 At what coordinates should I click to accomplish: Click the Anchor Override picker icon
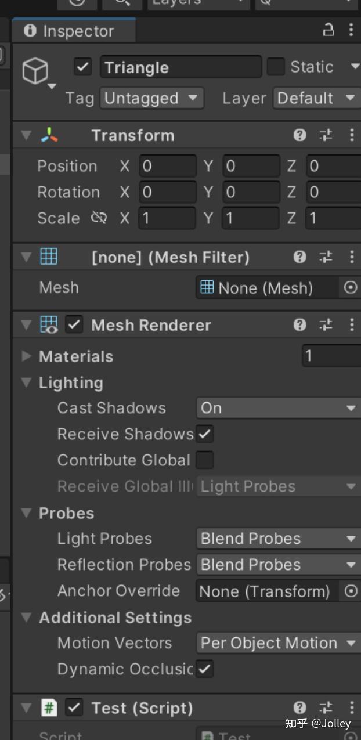point(352,591)
